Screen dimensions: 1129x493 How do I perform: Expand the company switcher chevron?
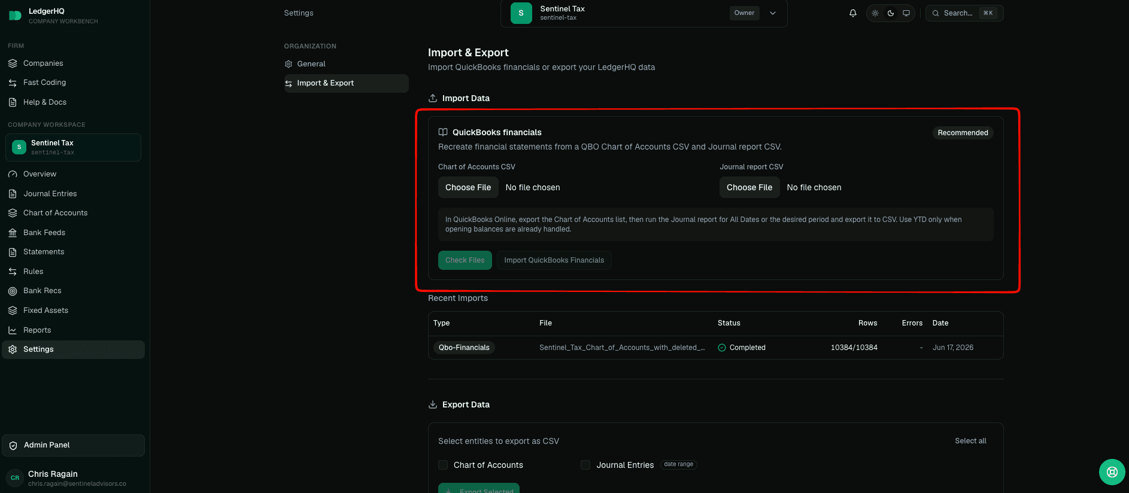(x=773, y=13)
